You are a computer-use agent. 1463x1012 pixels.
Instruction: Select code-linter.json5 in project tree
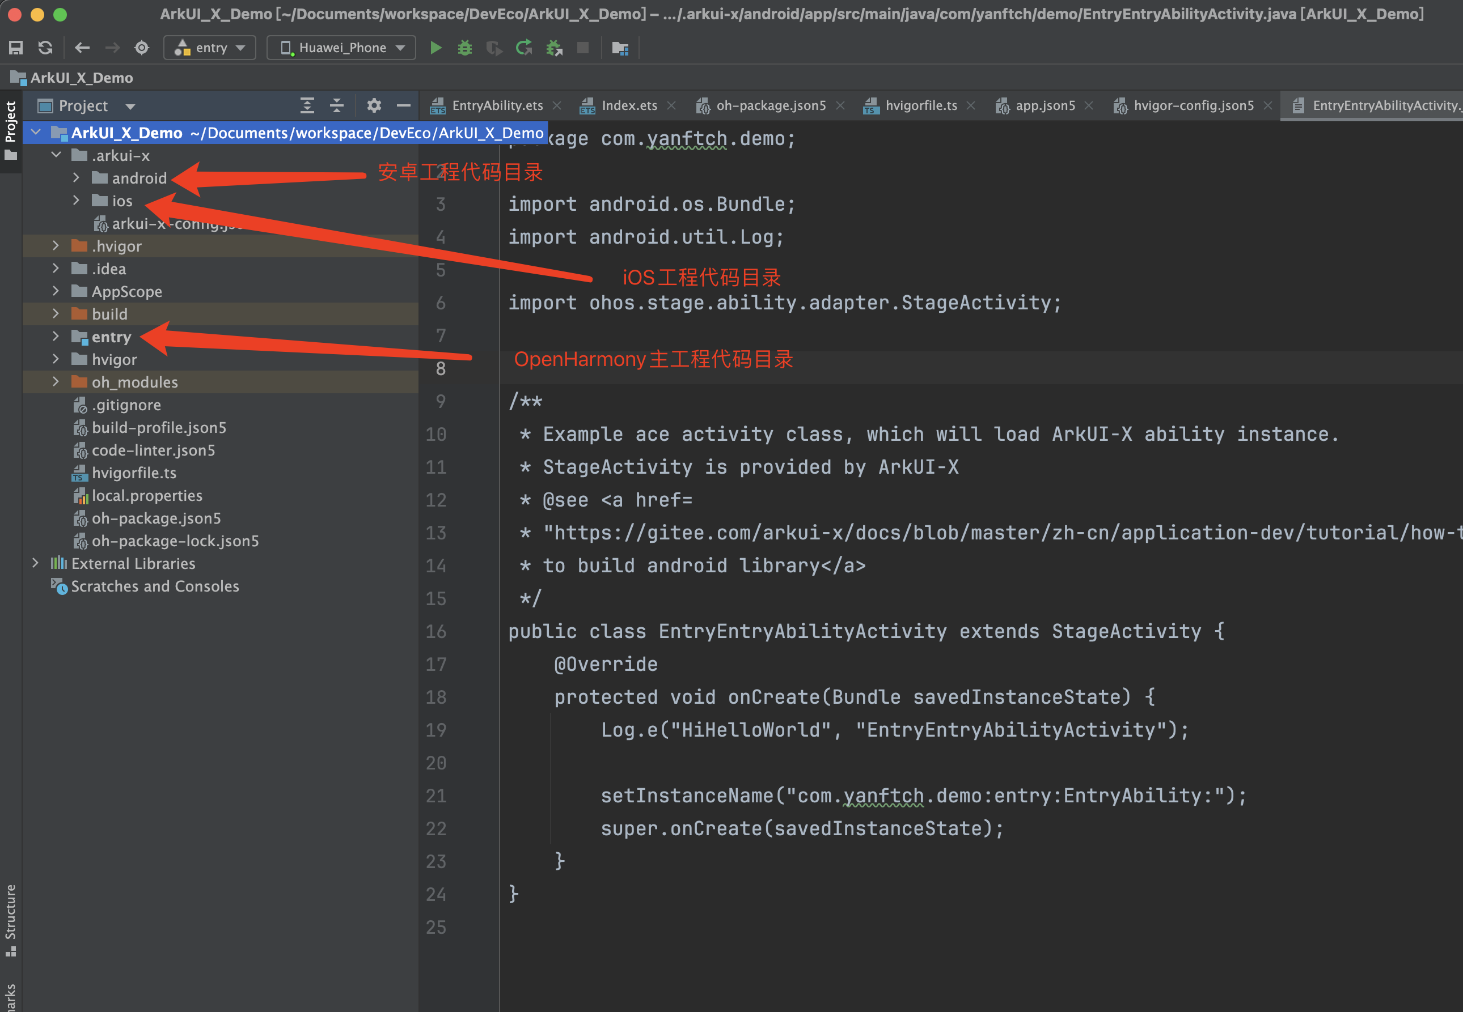[x=153, y=451]
